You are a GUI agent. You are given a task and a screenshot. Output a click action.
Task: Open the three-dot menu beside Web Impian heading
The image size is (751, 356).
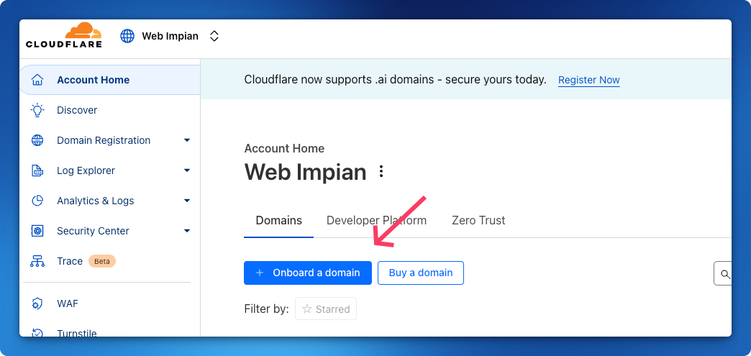point(381,172)
